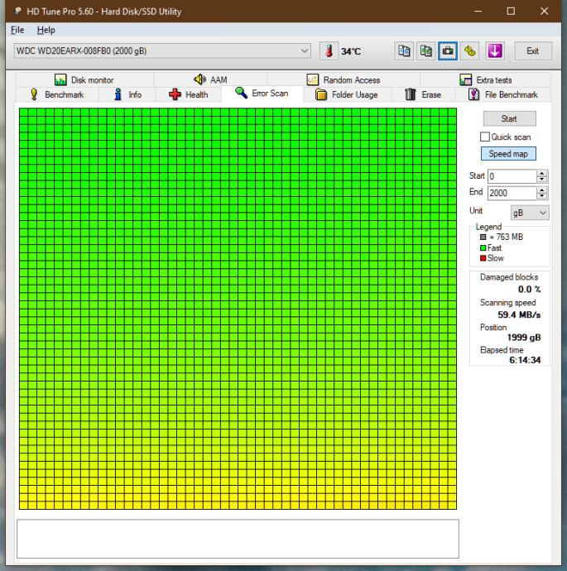Click the camera save screenshot icon

click(449, 51)
